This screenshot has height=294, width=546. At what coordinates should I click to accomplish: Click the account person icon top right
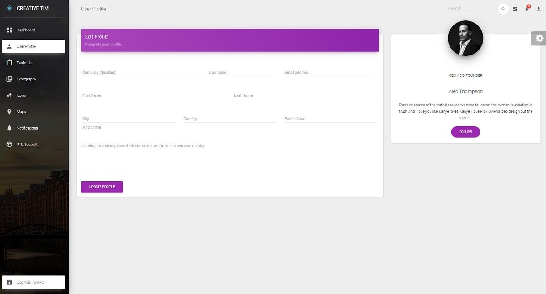tap(539, 9)
